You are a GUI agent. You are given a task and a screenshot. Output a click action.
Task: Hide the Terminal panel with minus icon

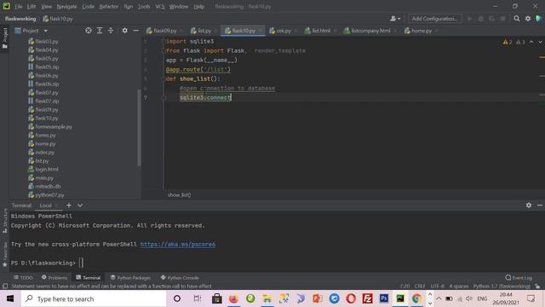[x=539, y=206]
